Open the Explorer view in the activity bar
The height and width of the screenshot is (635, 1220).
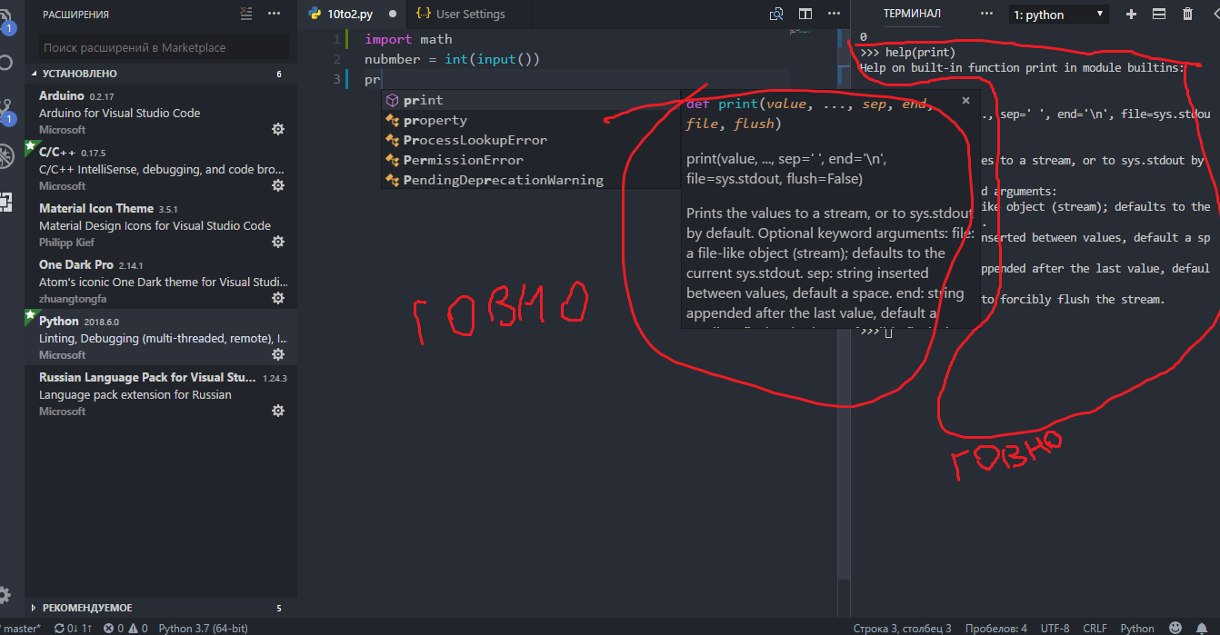coord(5,20)
